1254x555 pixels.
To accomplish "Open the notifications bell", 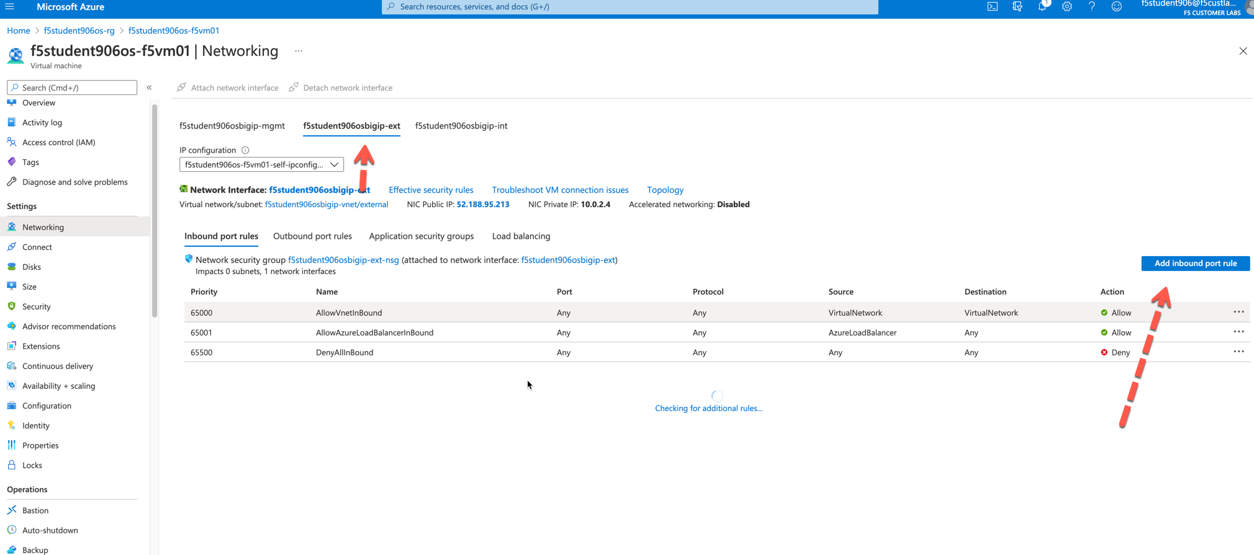I will pos(1042,7).
